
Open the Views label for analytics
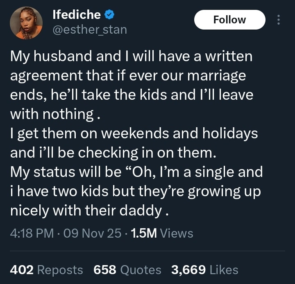177,233
